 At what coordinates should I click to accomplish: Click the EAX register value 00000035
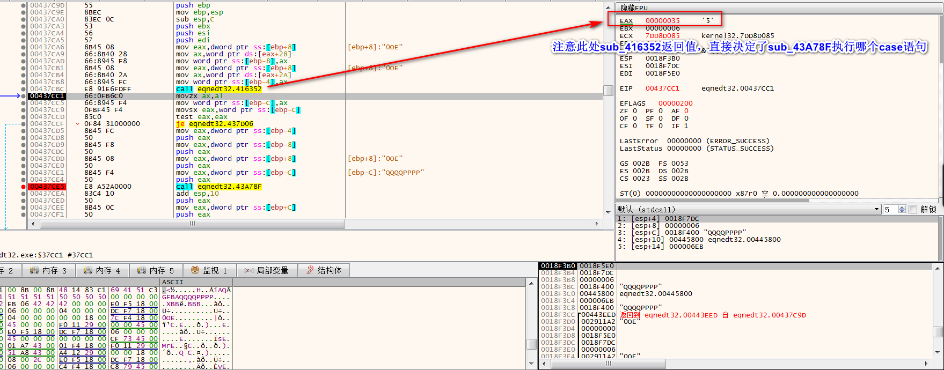click(x=662, y=21)
